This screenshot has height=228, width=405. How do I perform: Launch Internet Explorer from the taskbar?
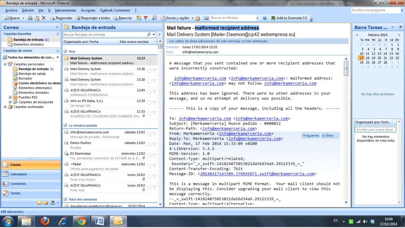pyautogui.click(x=63, y=221)
